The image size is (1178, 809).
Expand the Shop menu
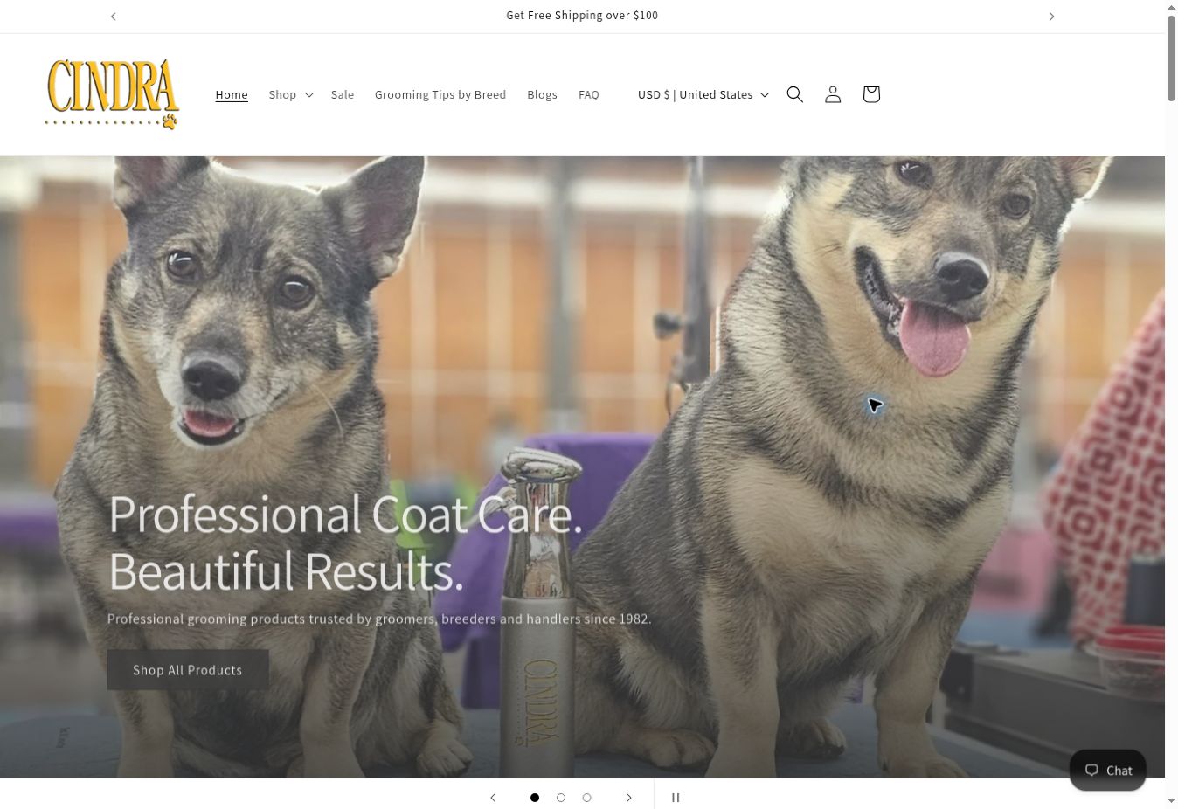[x=291, y=94]
